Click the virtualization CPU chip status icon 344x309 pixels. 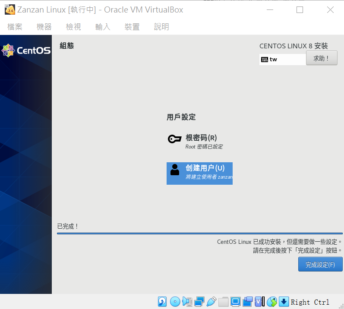(x=259, y=302)
